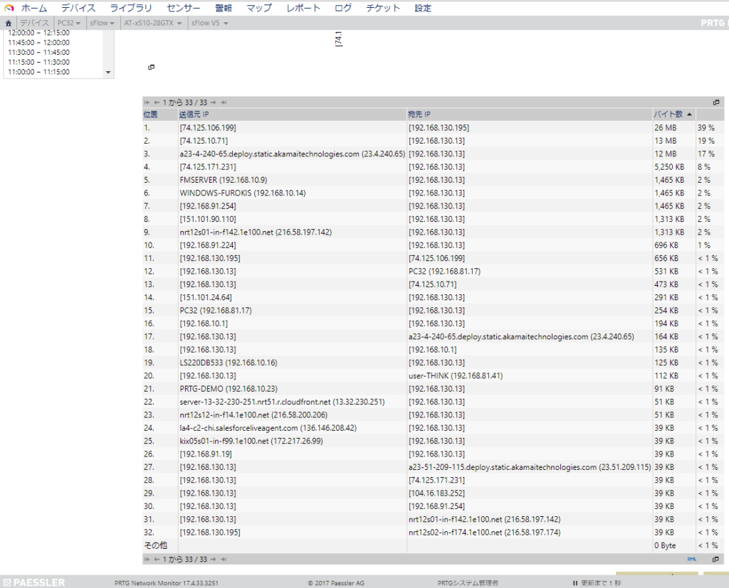Click PRTG Network Monitor 17.4.33.3251 version text

coord(167,583)
